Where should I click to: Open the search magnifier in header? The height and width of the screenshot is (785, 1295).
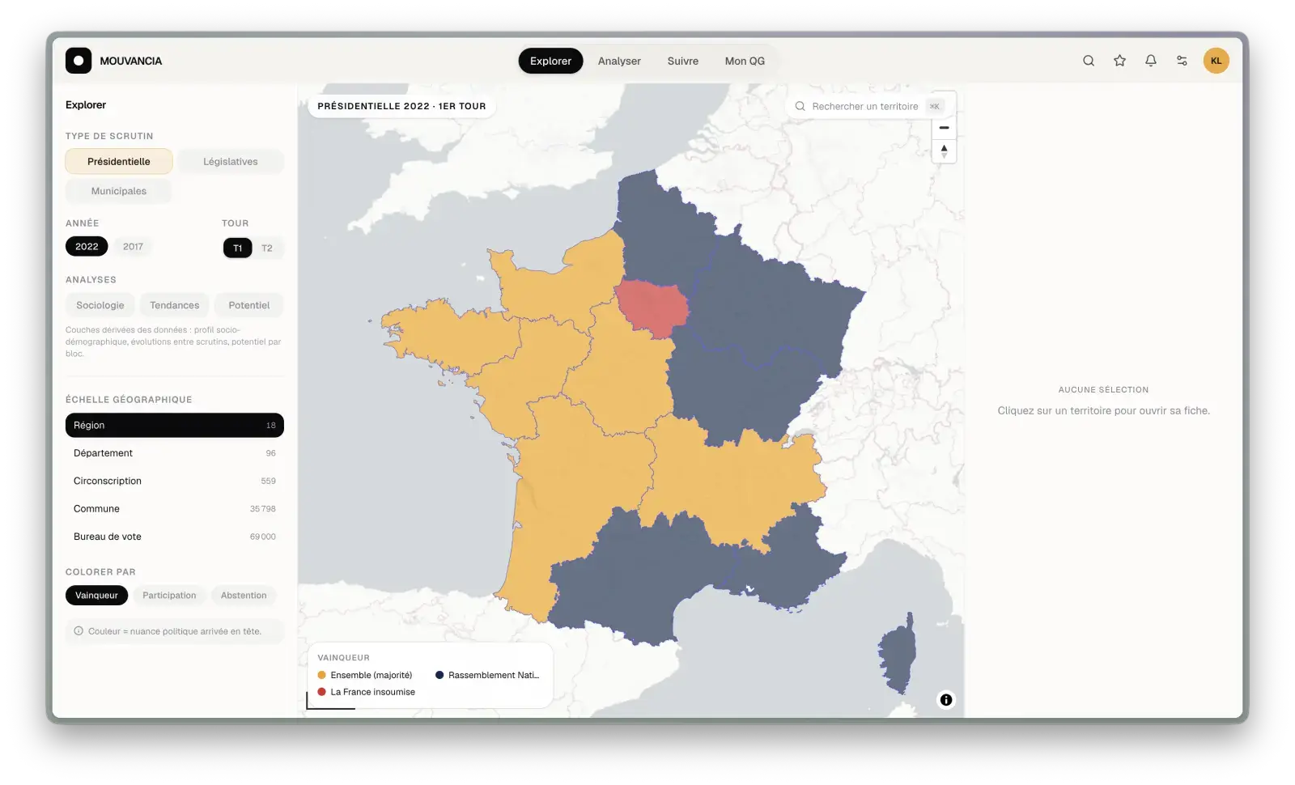click(1089, 61)
